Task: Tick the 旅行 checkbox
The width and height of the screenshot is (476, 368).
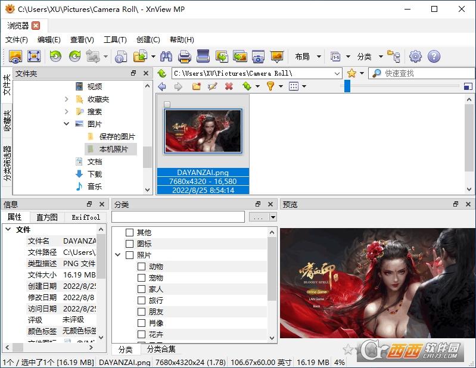Action: (141, 300)
